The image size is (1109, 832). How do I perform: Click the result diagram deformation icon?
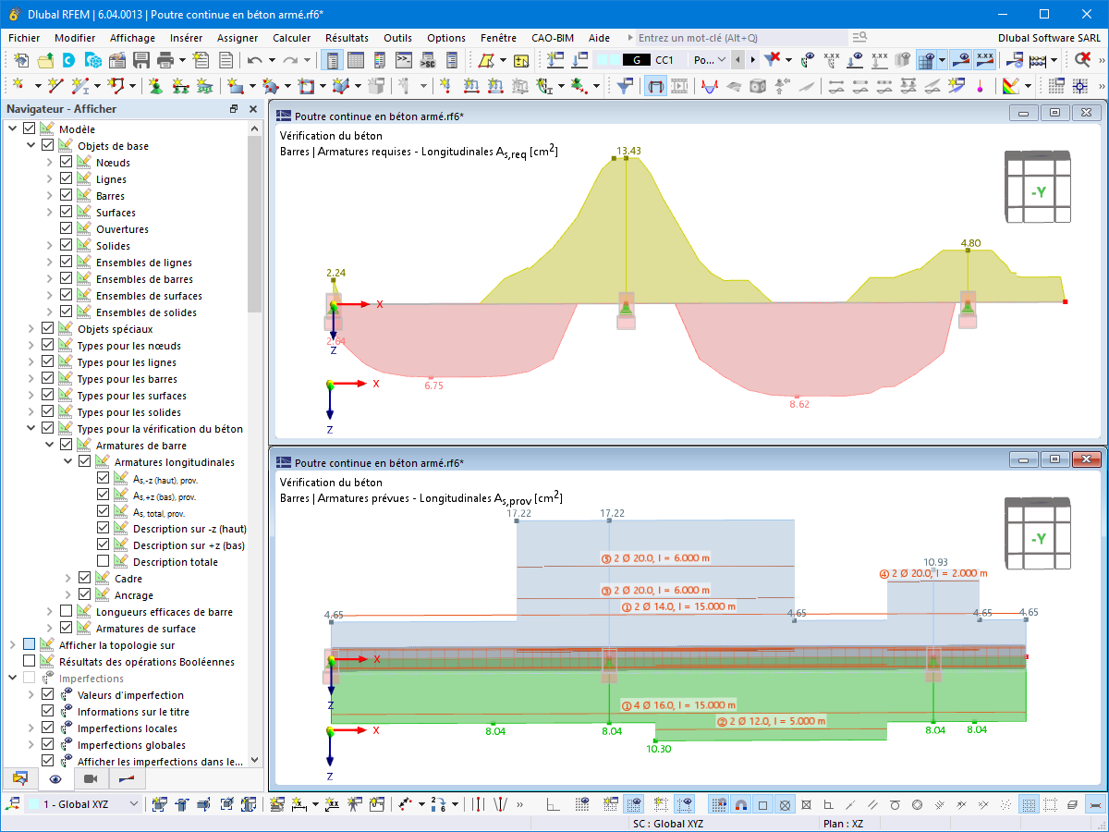[709, 86]
